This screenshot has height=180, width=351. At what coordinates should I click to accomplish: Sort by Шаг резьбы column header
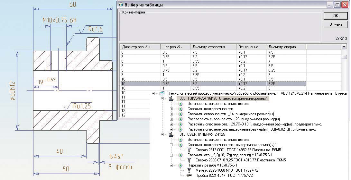click(175, 47)
